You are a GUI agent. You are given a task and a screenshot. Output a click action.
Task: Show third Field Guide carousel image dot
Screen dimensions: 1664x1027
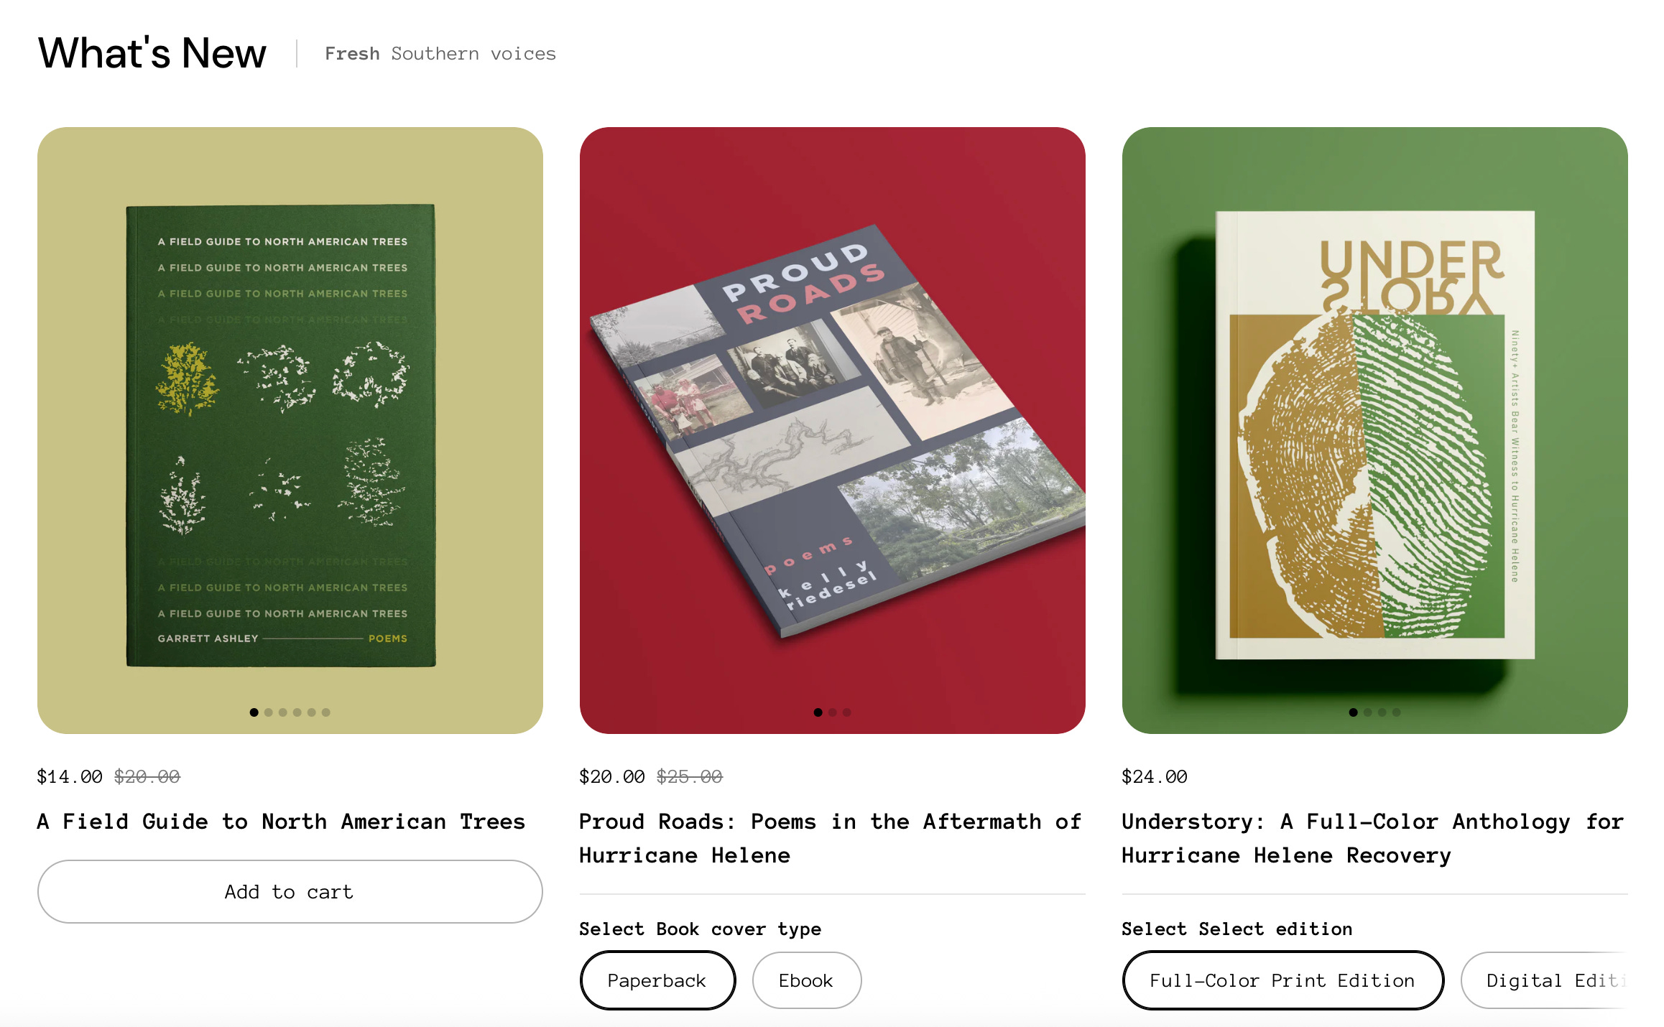[x=282, y=712]
